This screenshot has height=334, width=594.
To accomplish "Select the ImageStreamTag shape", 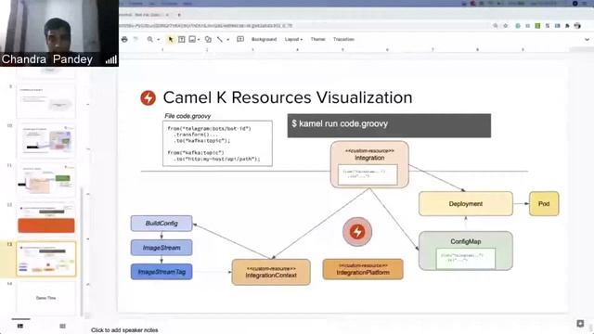I will pos(161,272).
